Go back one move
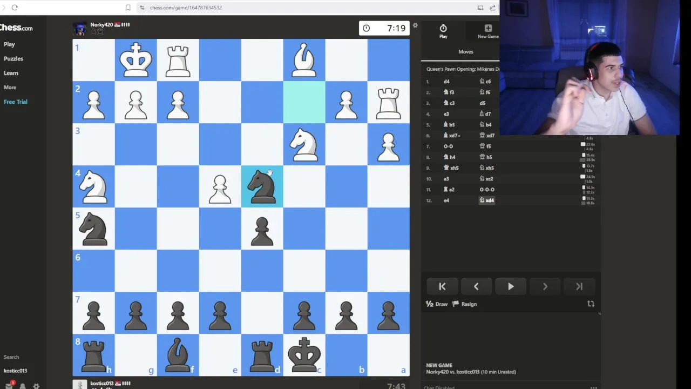This screenshot has height=389, width=691. (x=476, y=286)
